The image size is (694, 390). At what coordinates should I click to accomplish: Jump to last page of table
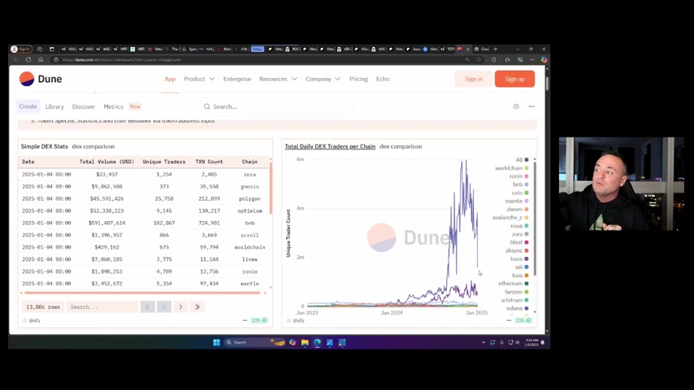coord(197,307)
